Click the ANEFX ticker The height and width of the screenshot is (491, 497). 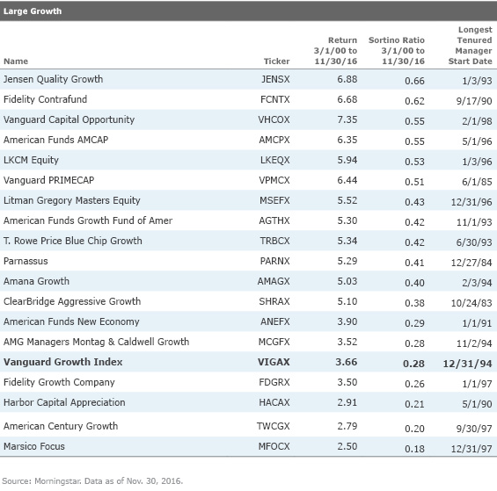pyautogui.click(x=275, y=321)
